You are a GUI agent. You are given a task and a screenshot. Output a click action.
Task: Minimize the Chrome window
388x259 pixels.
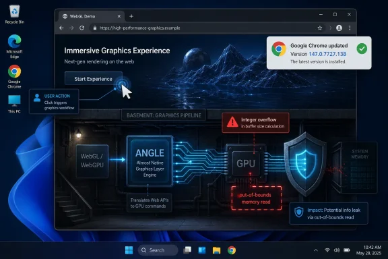pos(321,15)
